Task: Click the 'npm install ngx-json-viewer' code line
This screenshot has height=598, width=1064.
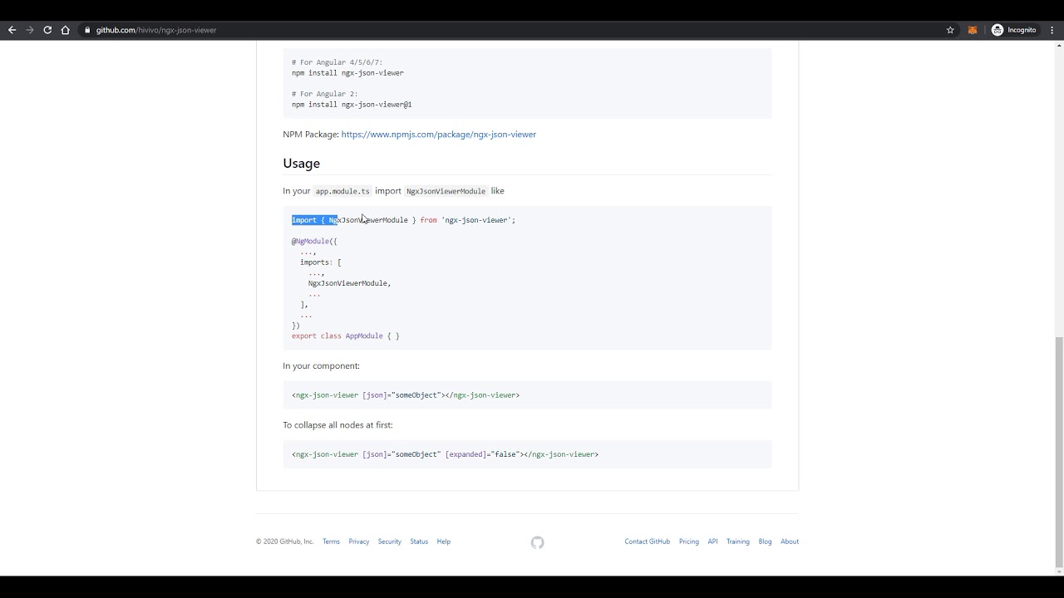Action: coord(347,73)
